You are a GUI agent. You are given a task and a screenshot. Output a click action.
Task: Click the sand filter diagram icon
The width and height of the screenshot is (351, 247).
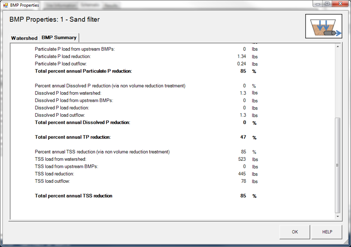(323, 26)
